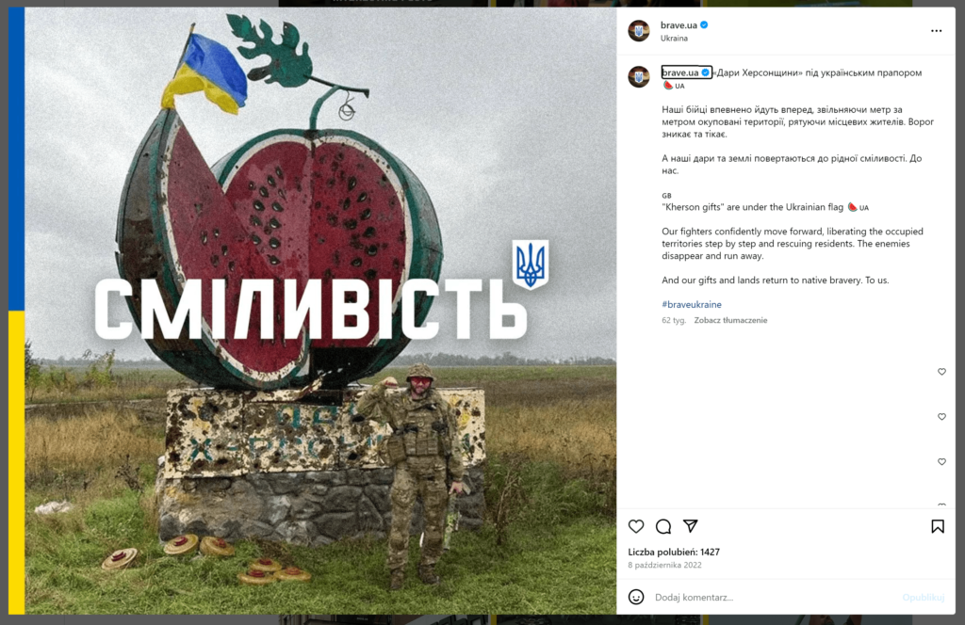Click brave.ua username in caption
The height and width of the screenshot is (625, 965).
pos(680,72)
